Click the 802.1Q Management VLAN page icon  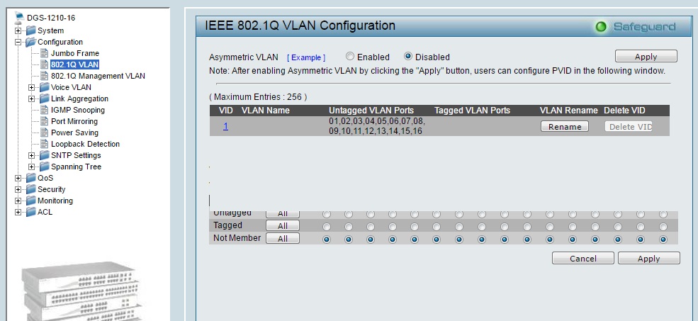[44, 76]
